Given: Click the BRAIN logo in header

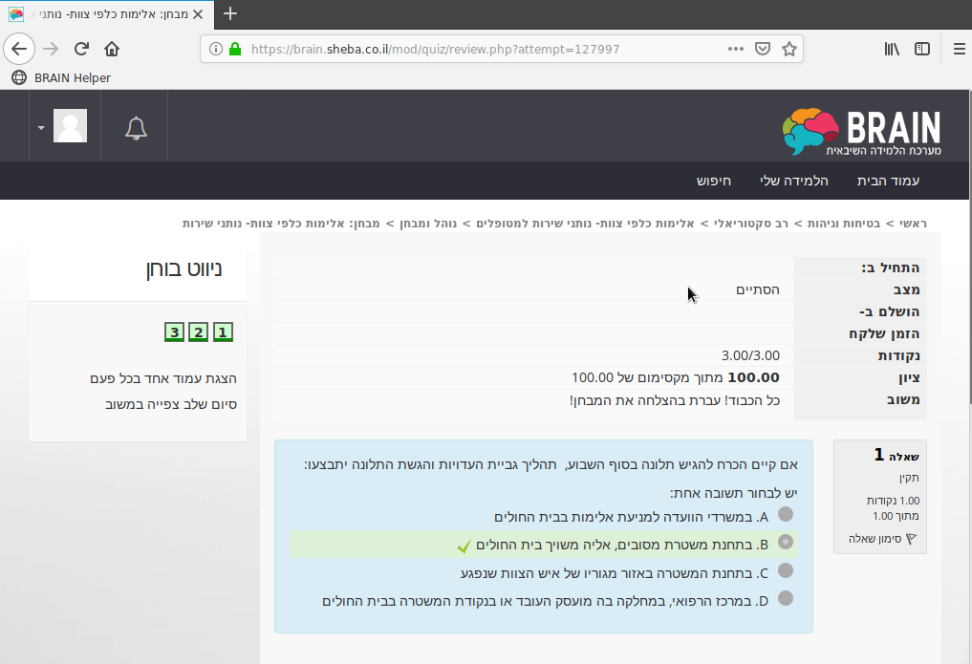Looking at the screenshot, I should pyautogui.click(x=862, y=132).
